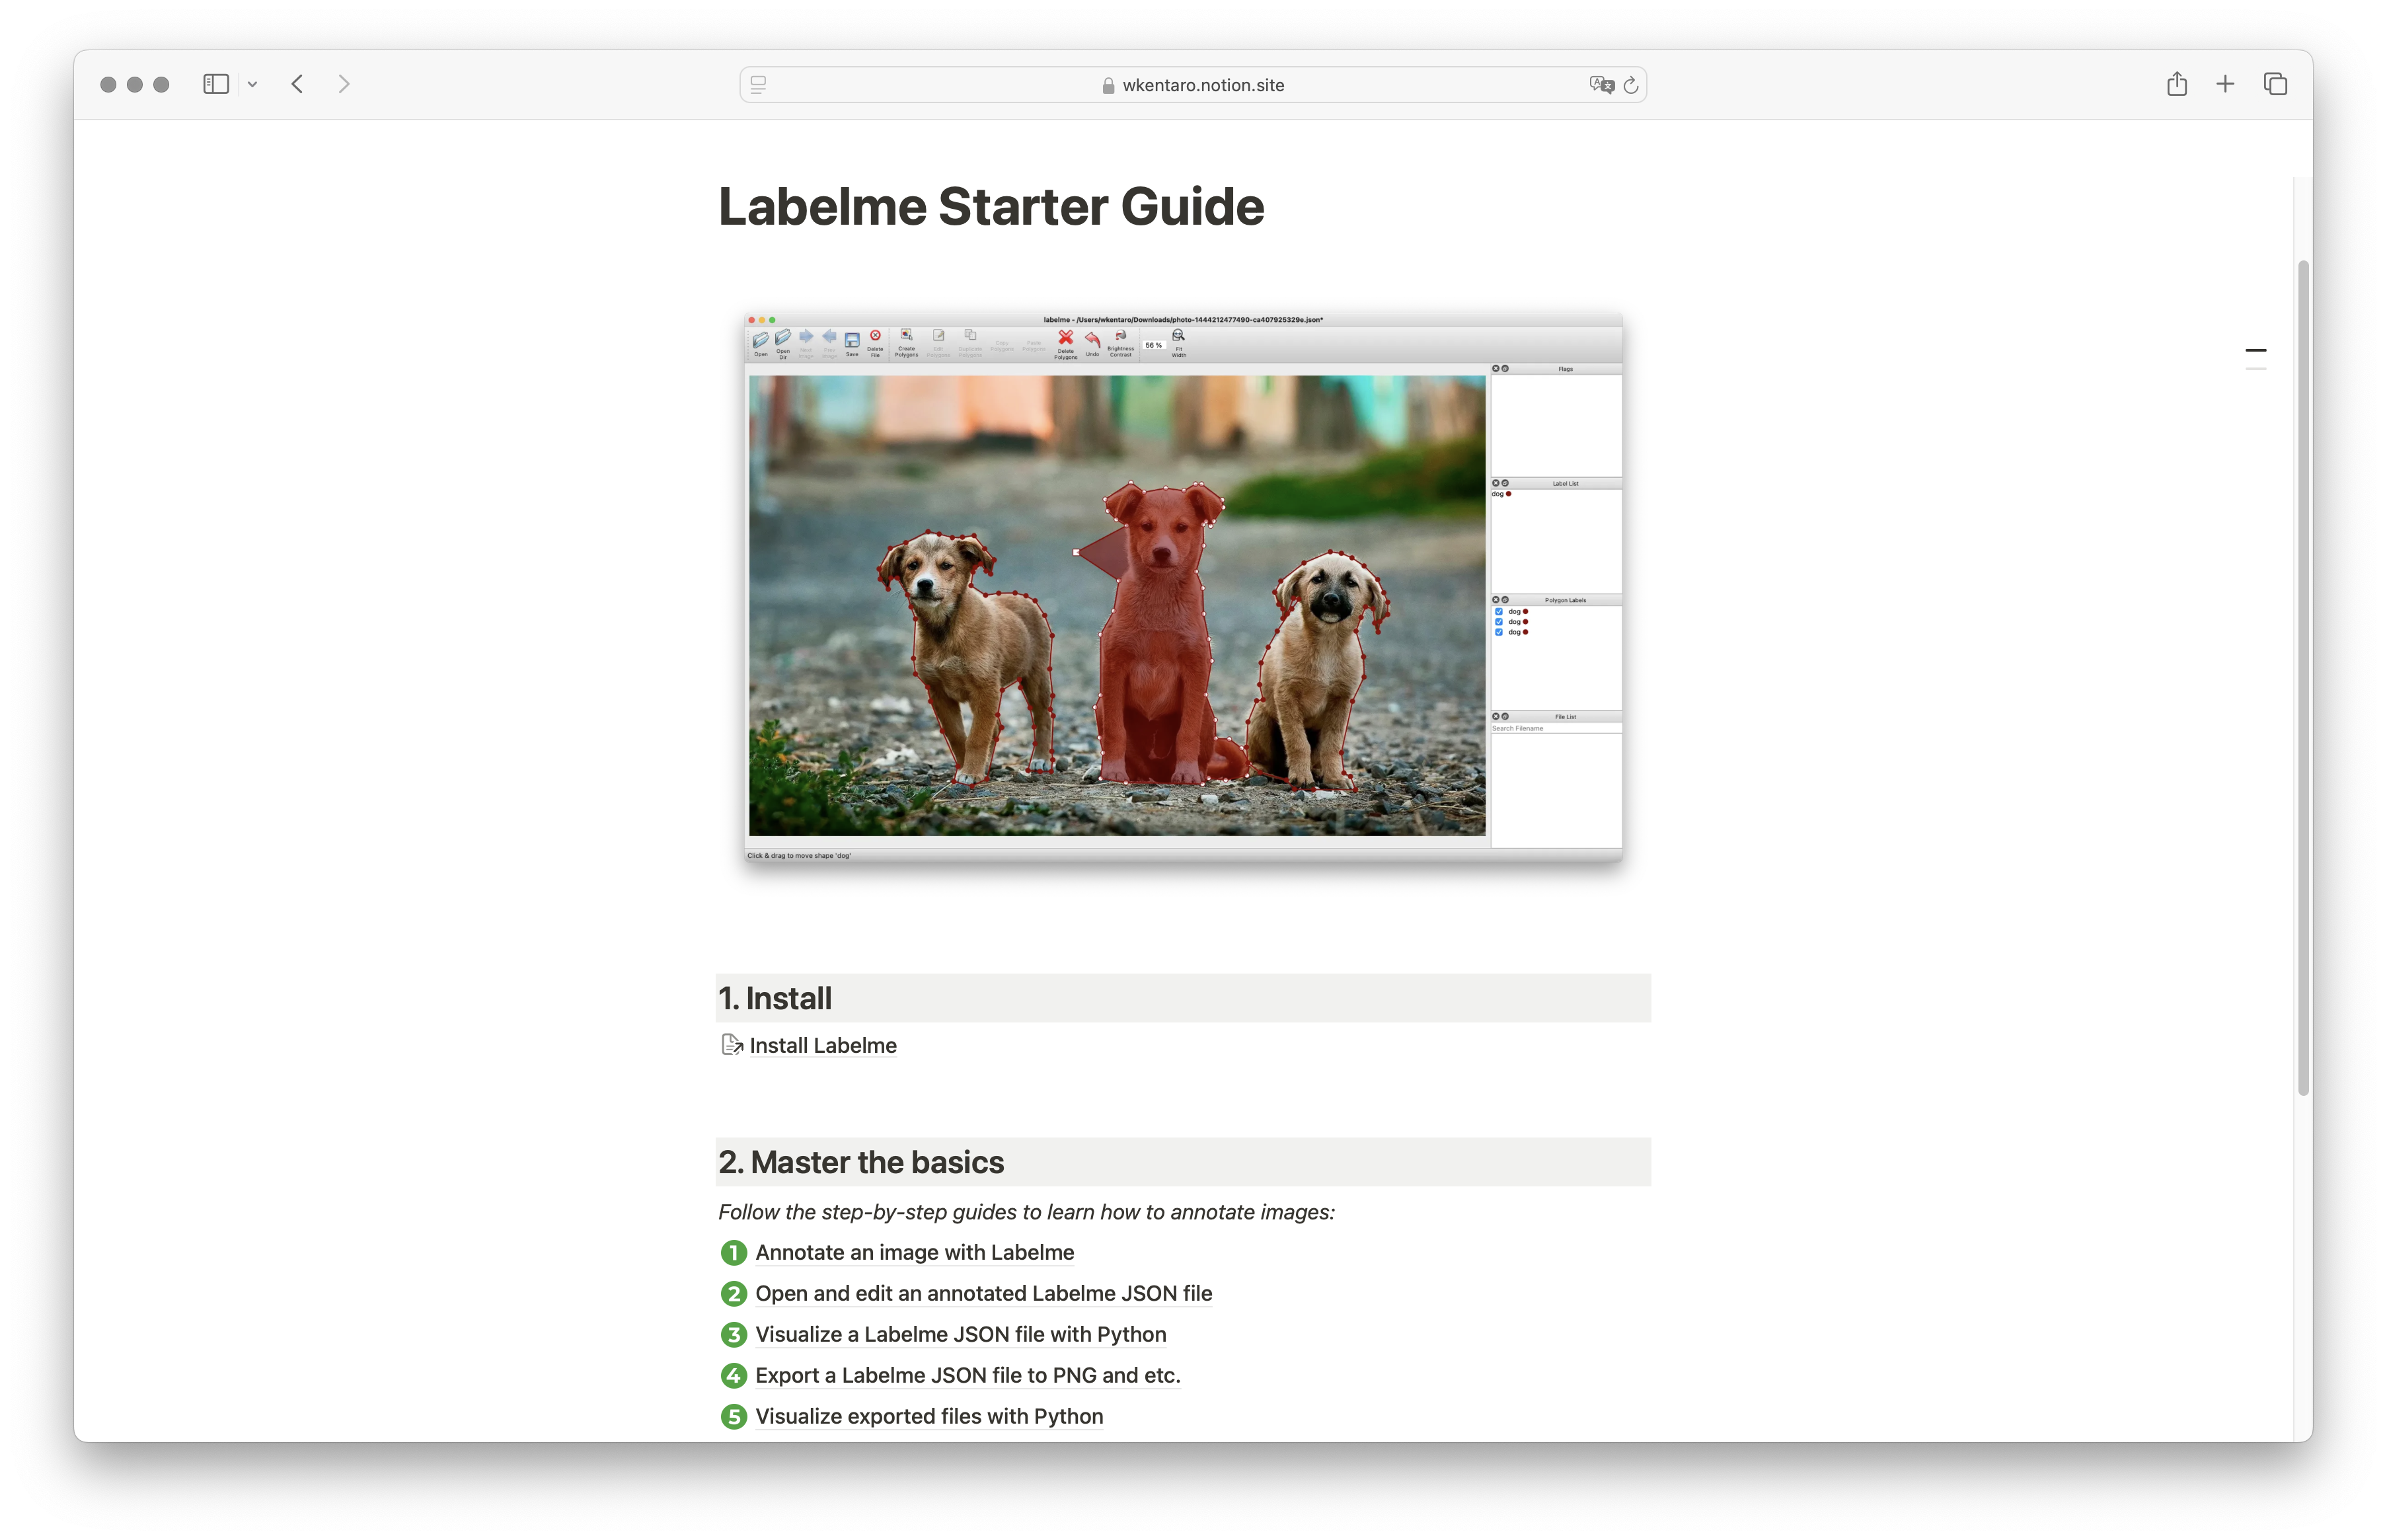2387x1540 pixels.
Task: Open 'Annotate an image with Labelme'
Action: [913, 1252]
